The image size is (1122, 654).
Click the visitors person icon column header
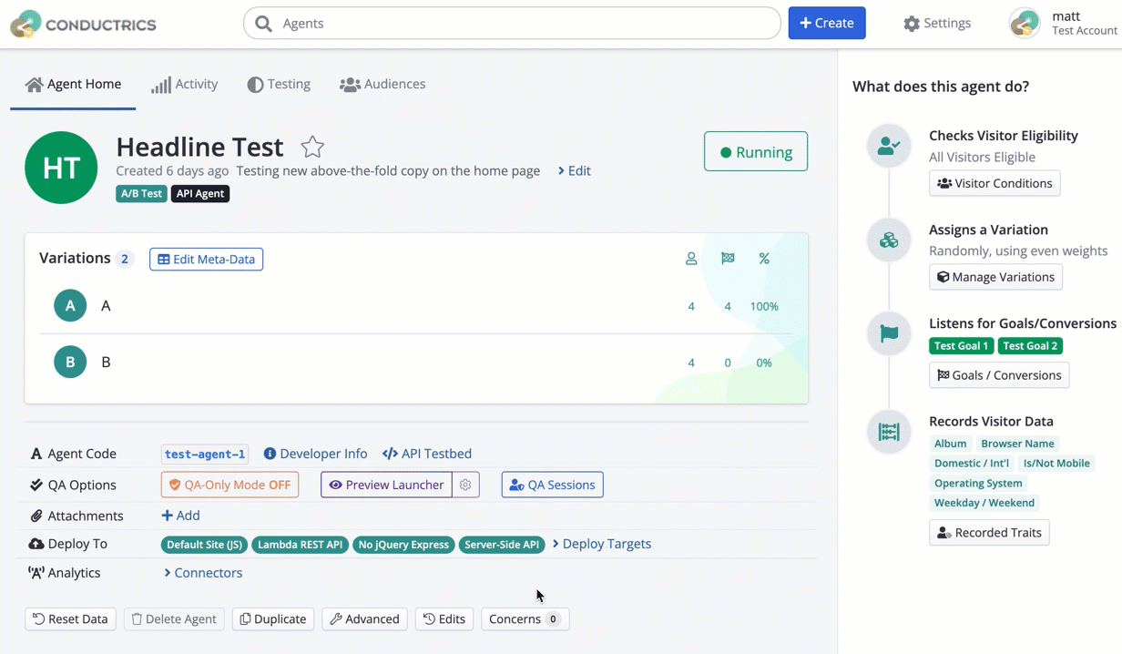pyautogui.click(x=691, y=259)
